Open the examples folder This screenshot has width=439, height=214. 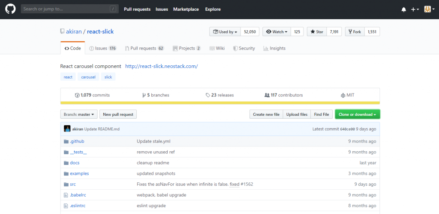coord(79,173)
